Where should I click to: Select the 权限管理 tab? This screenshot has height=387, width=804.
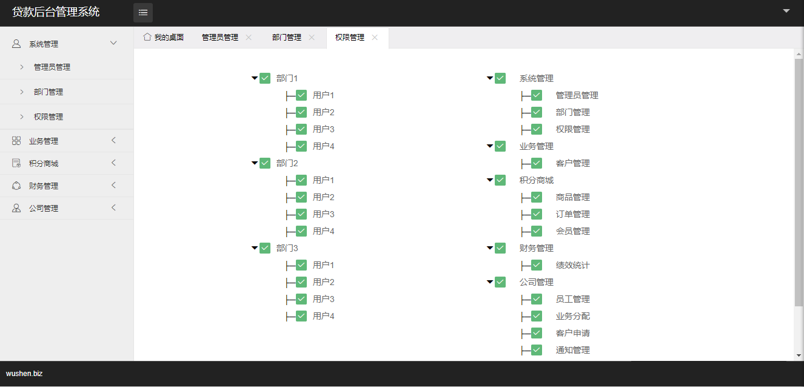pyautogui.click(x=350, y=38)
